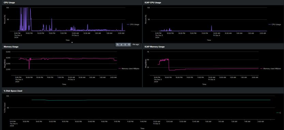Click the ICAP CPU spike near 11:45 PM

pos(211,28)
